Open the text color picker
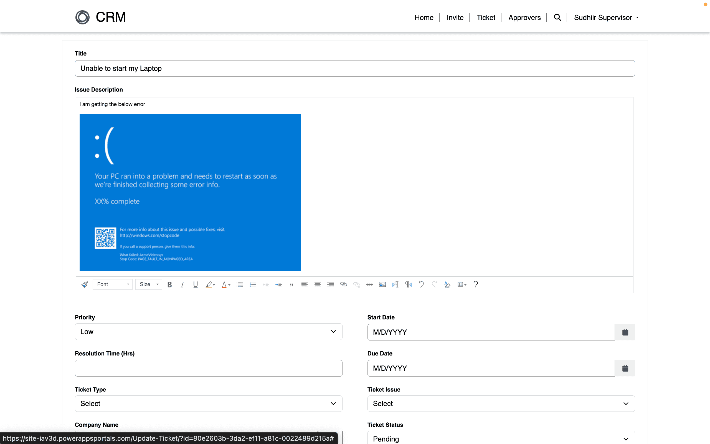This screenshot has width=710, height=444. coord(225,284)
